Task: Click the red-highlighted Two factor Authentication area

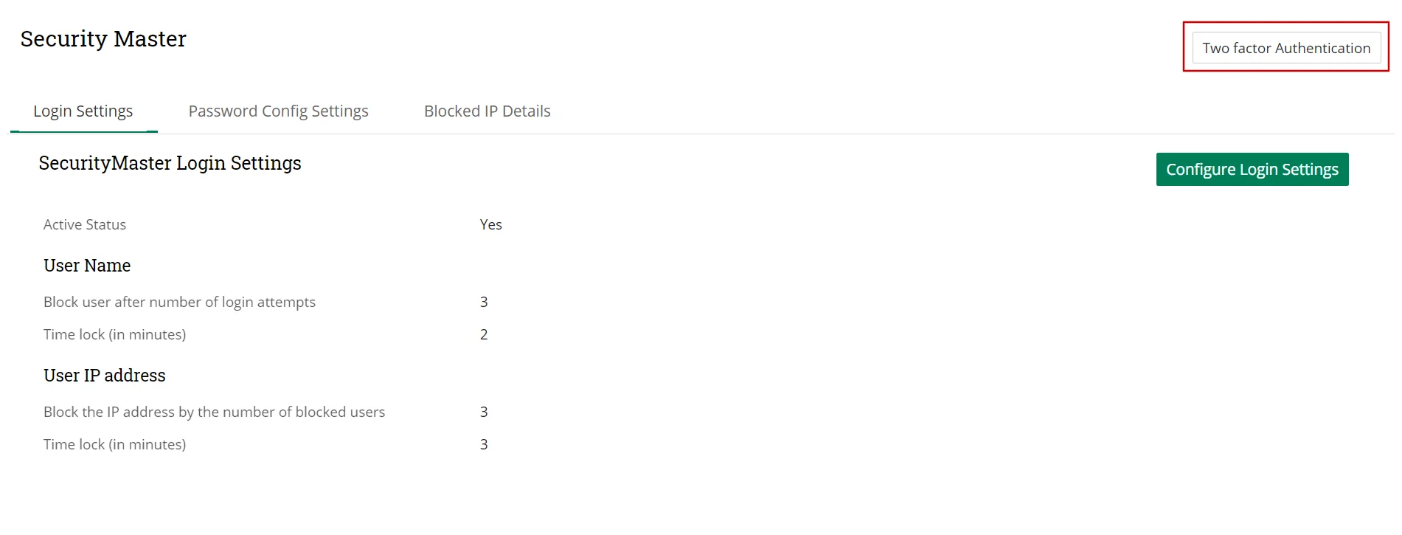Action: pyautogui.click(x=1285, y=47)
